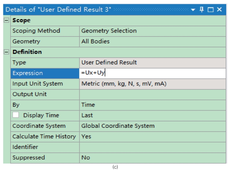Open the Scoping Method dropdown value
Image resolution: width=228 pixels, height=170 pixels.
(153, 31)
